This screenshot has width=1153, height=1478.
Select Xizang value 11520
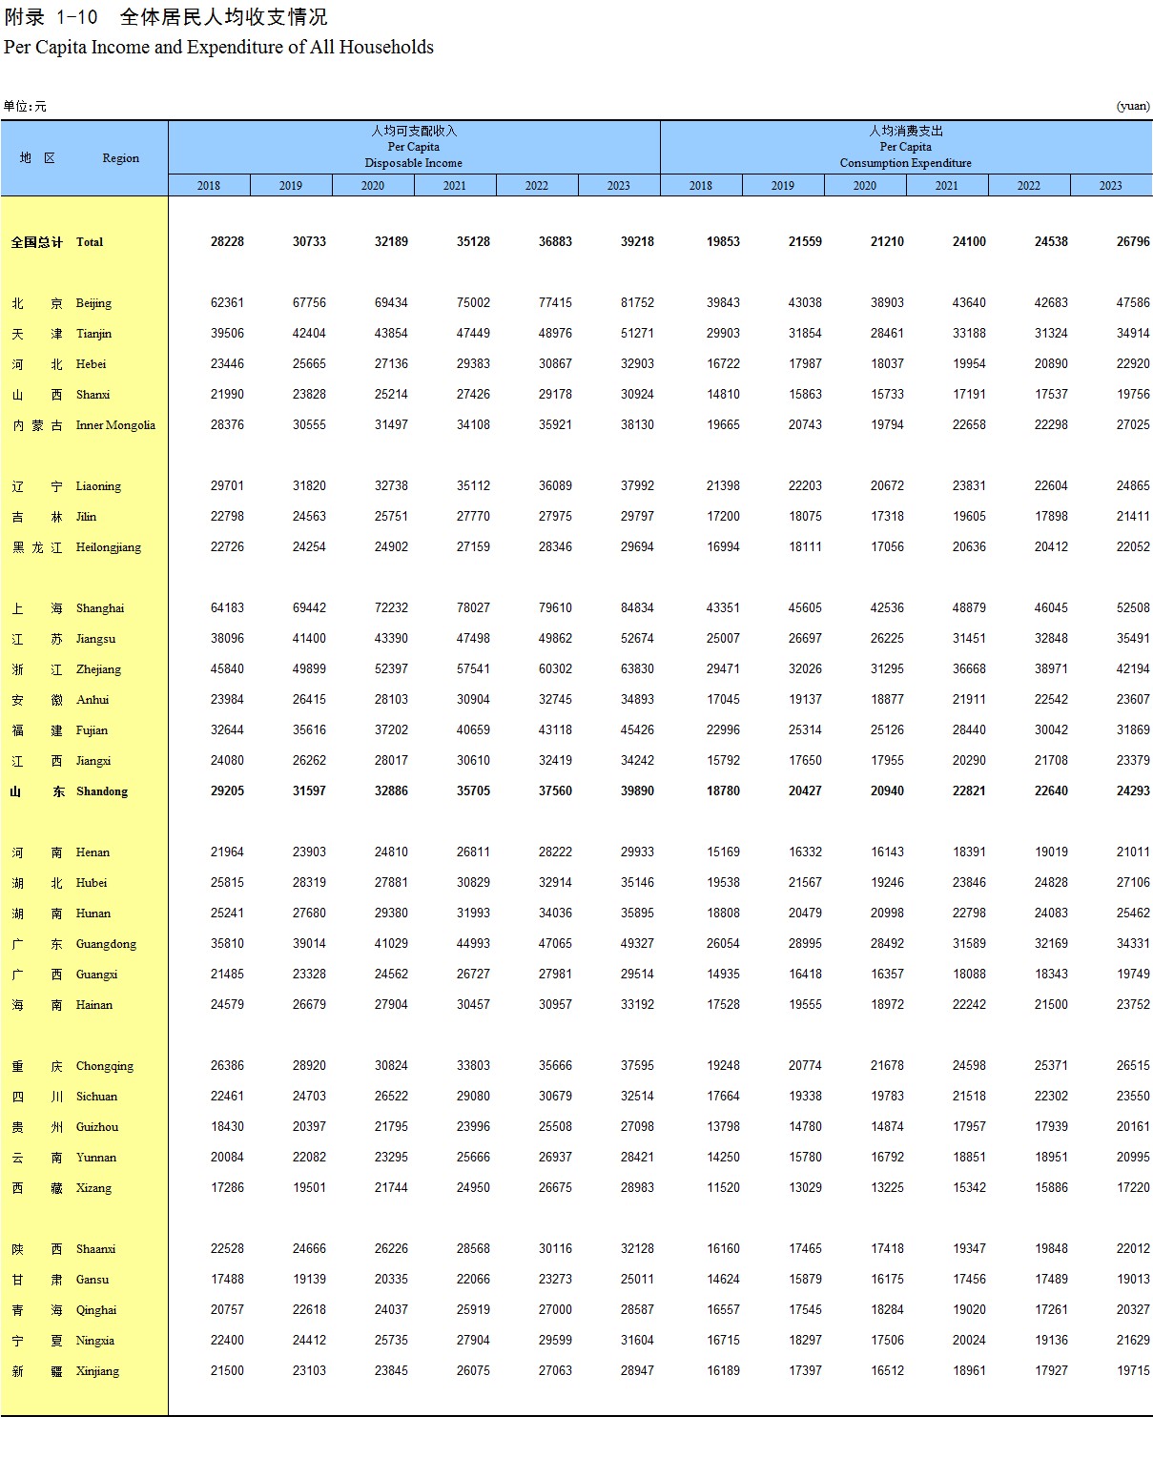tap(723, 1188)
